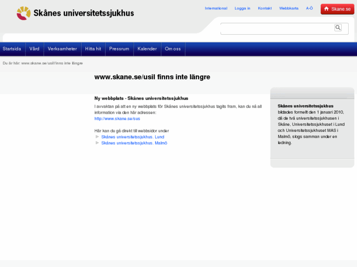Click the home icon on Skane.se button
The image size is (357, 267).
[x=326, y=9]
